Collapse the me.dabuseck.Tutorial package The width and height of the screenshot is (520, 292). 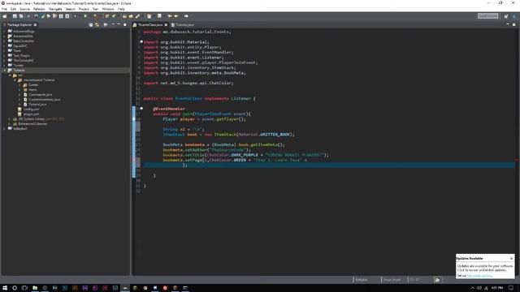(x=15, y=80)
